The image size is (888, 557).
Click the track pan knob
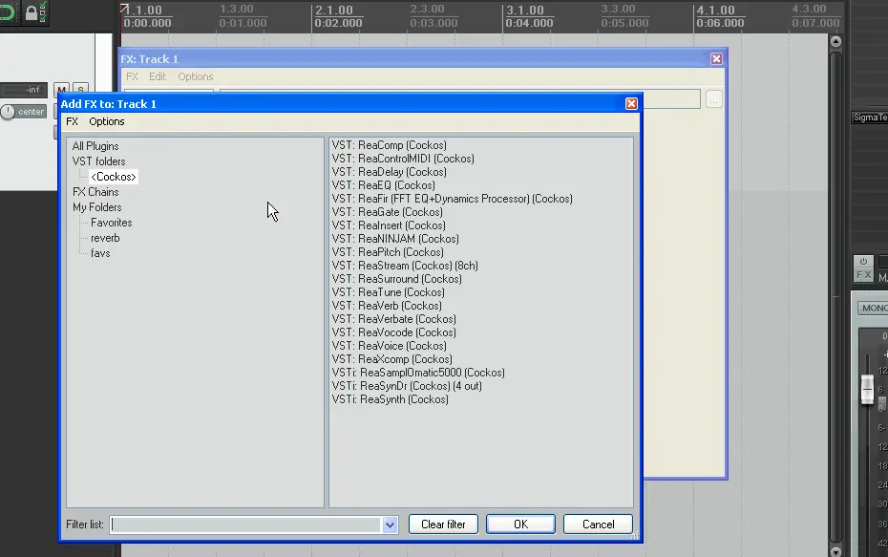click(x=9, y=112)
